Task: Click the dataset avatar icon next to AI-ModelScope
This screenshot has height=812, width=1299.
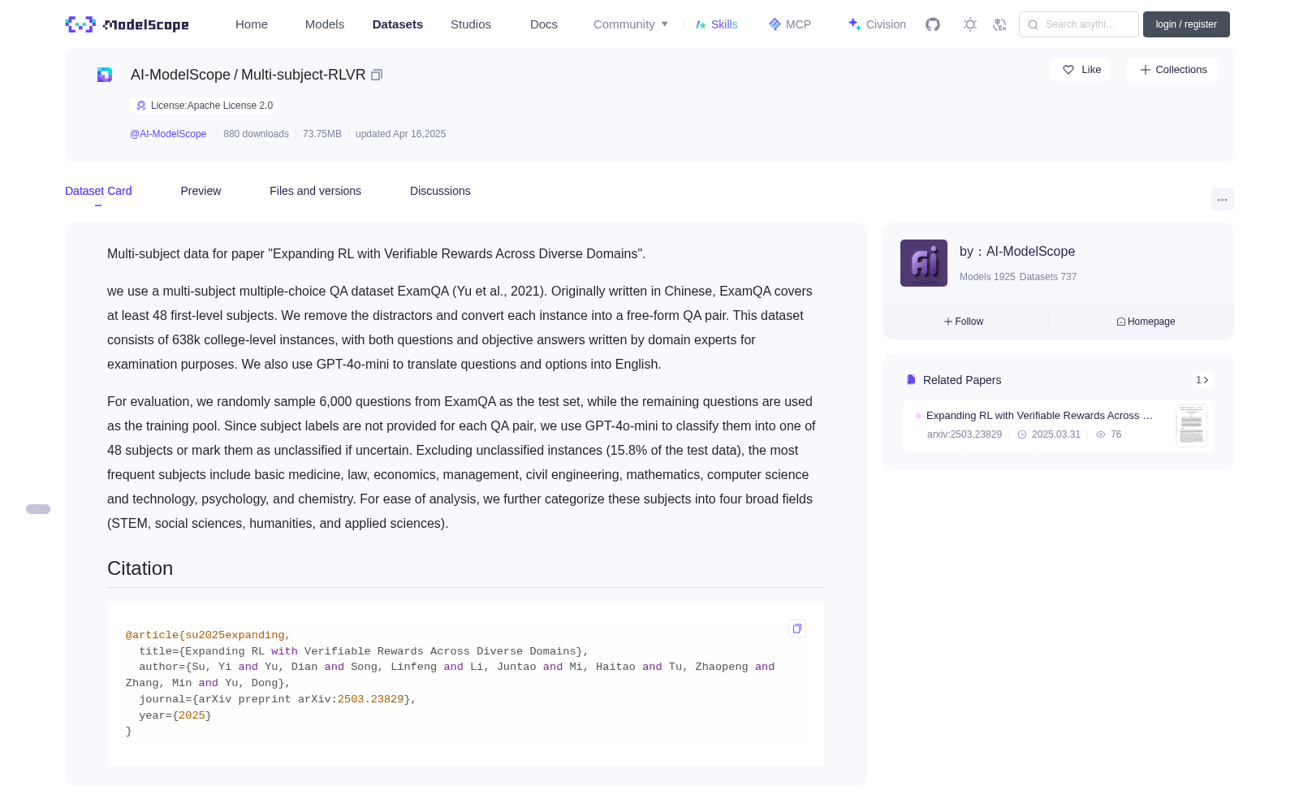Action: click(105, 75)
